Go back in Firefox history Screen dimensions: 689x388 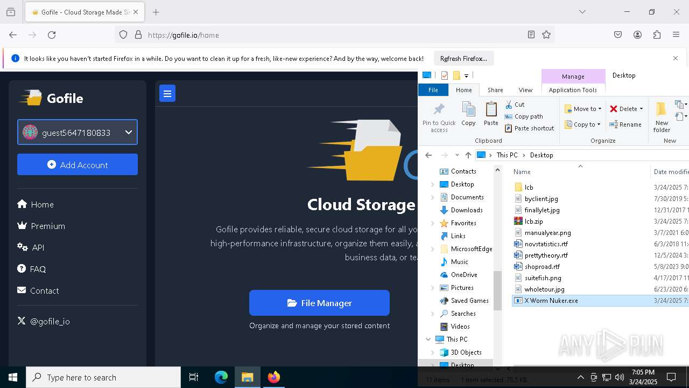(13, 35)
